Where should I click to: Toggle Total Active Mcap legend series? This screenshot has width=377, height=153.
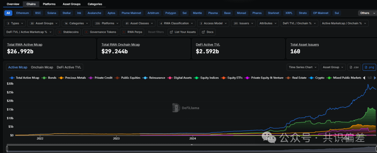24,78
